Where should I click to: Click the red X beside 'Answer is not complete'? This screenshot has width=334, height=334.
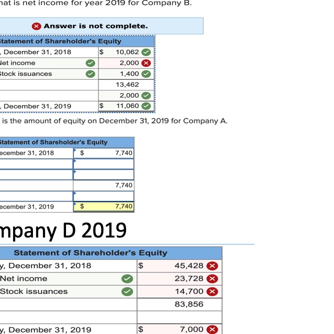coord(36,26)
